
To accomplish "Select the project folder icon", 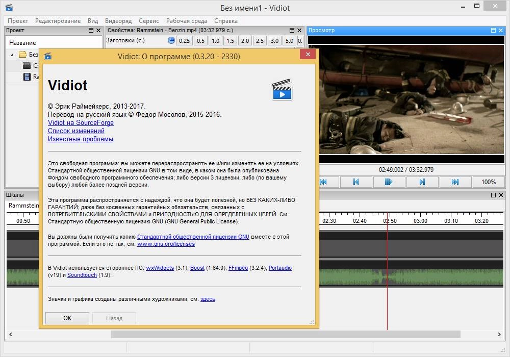I will [22, 54].
